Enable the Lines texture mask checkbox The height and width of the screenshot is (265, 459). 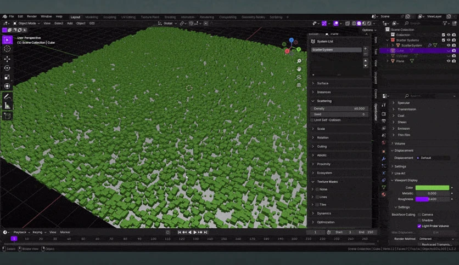click(x=317, y=197)
